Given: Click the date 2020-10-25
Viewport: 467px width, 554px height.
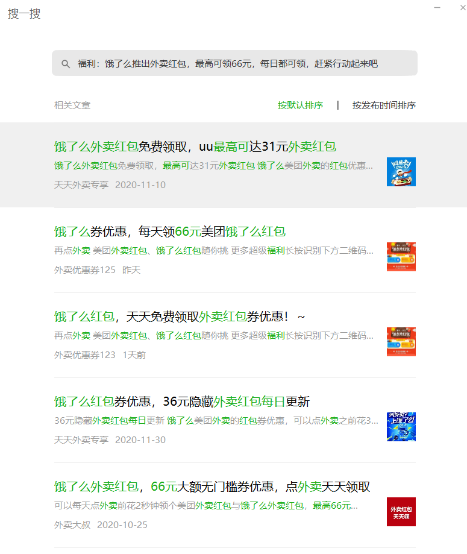Looking at the screenshot, I should (122, 525).
